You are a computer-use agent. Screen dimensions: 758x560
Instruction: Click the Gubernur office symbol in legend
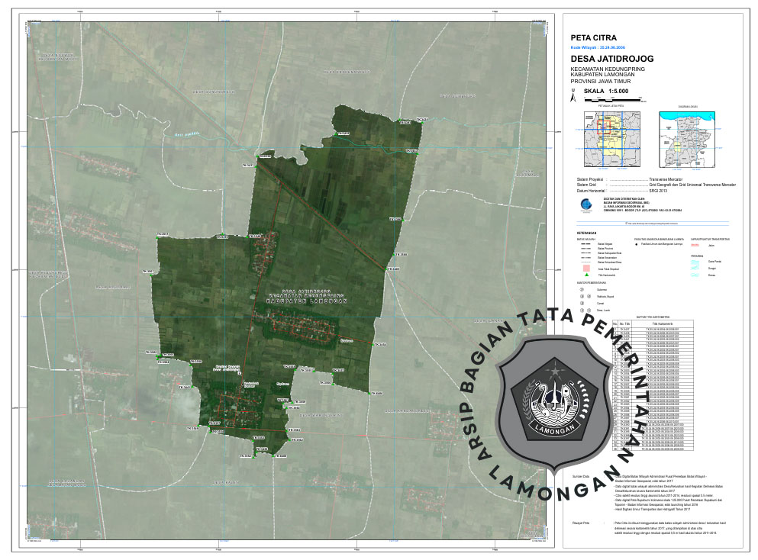pos(582,290)
